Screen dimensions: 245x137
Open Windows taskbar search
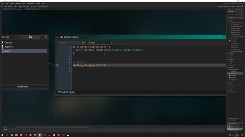pyautogui.click(x=7, y=135)
